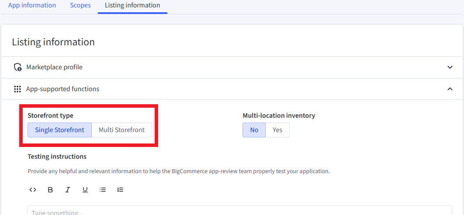Open the Marketplace profile section header
The height and width of the screenshot is (215, 464).
54,67
